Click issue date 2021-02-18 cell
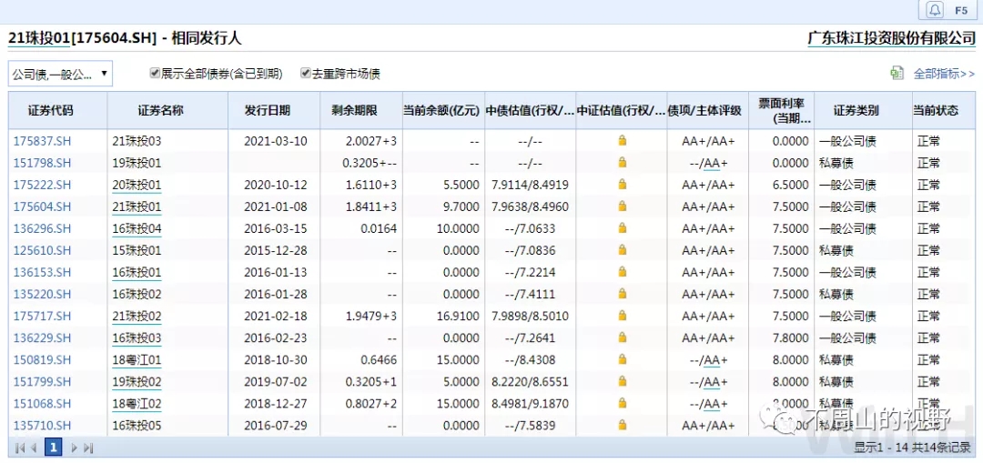 [276, 317]
